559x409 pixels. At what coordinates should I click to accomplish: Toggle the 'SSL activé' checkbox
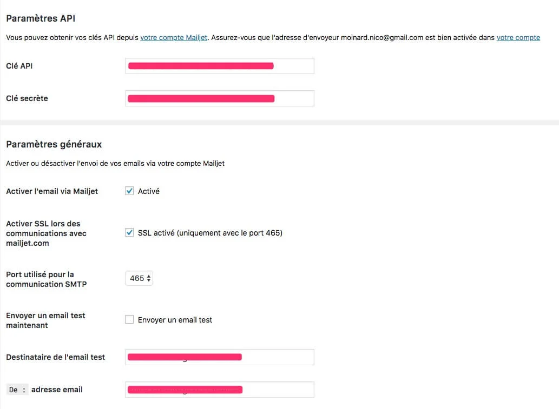[x=129, y=233]
